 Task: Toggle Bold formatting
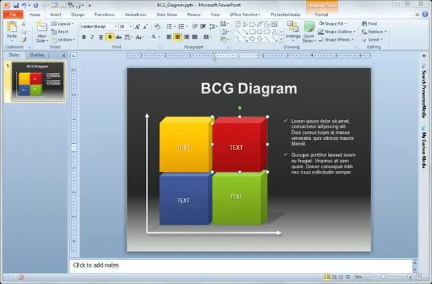(83, 37)
